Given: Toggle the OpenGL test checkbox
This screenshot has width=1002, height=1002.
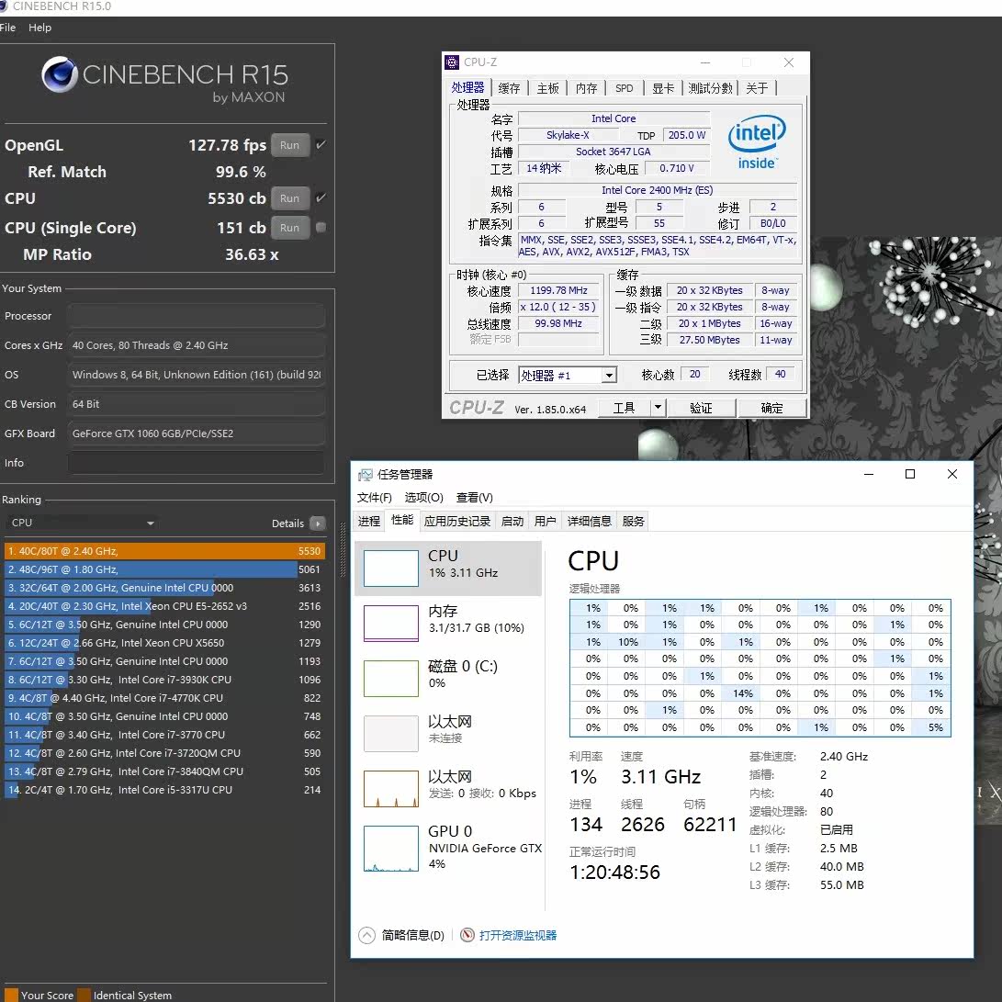Looking at the screenshot, I should coord(321,144).
